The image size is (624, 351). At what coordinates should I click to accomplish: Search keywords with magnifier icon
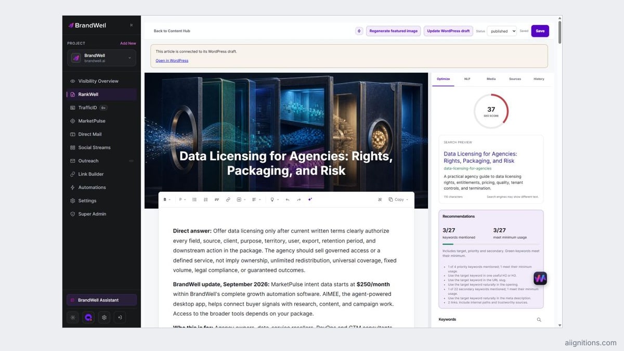coord(539,320)
